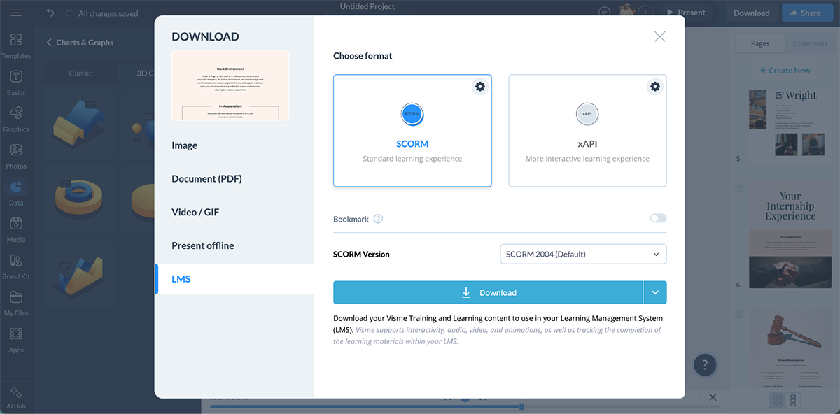The height and width of the screenshot is (414, 840).
Task: Expand the Download button's dropdown arrow
Action: tap(655, 292)
